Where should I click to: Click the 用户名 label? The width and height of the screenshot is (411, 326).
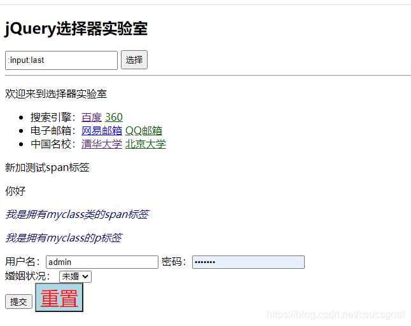[23, 262]
